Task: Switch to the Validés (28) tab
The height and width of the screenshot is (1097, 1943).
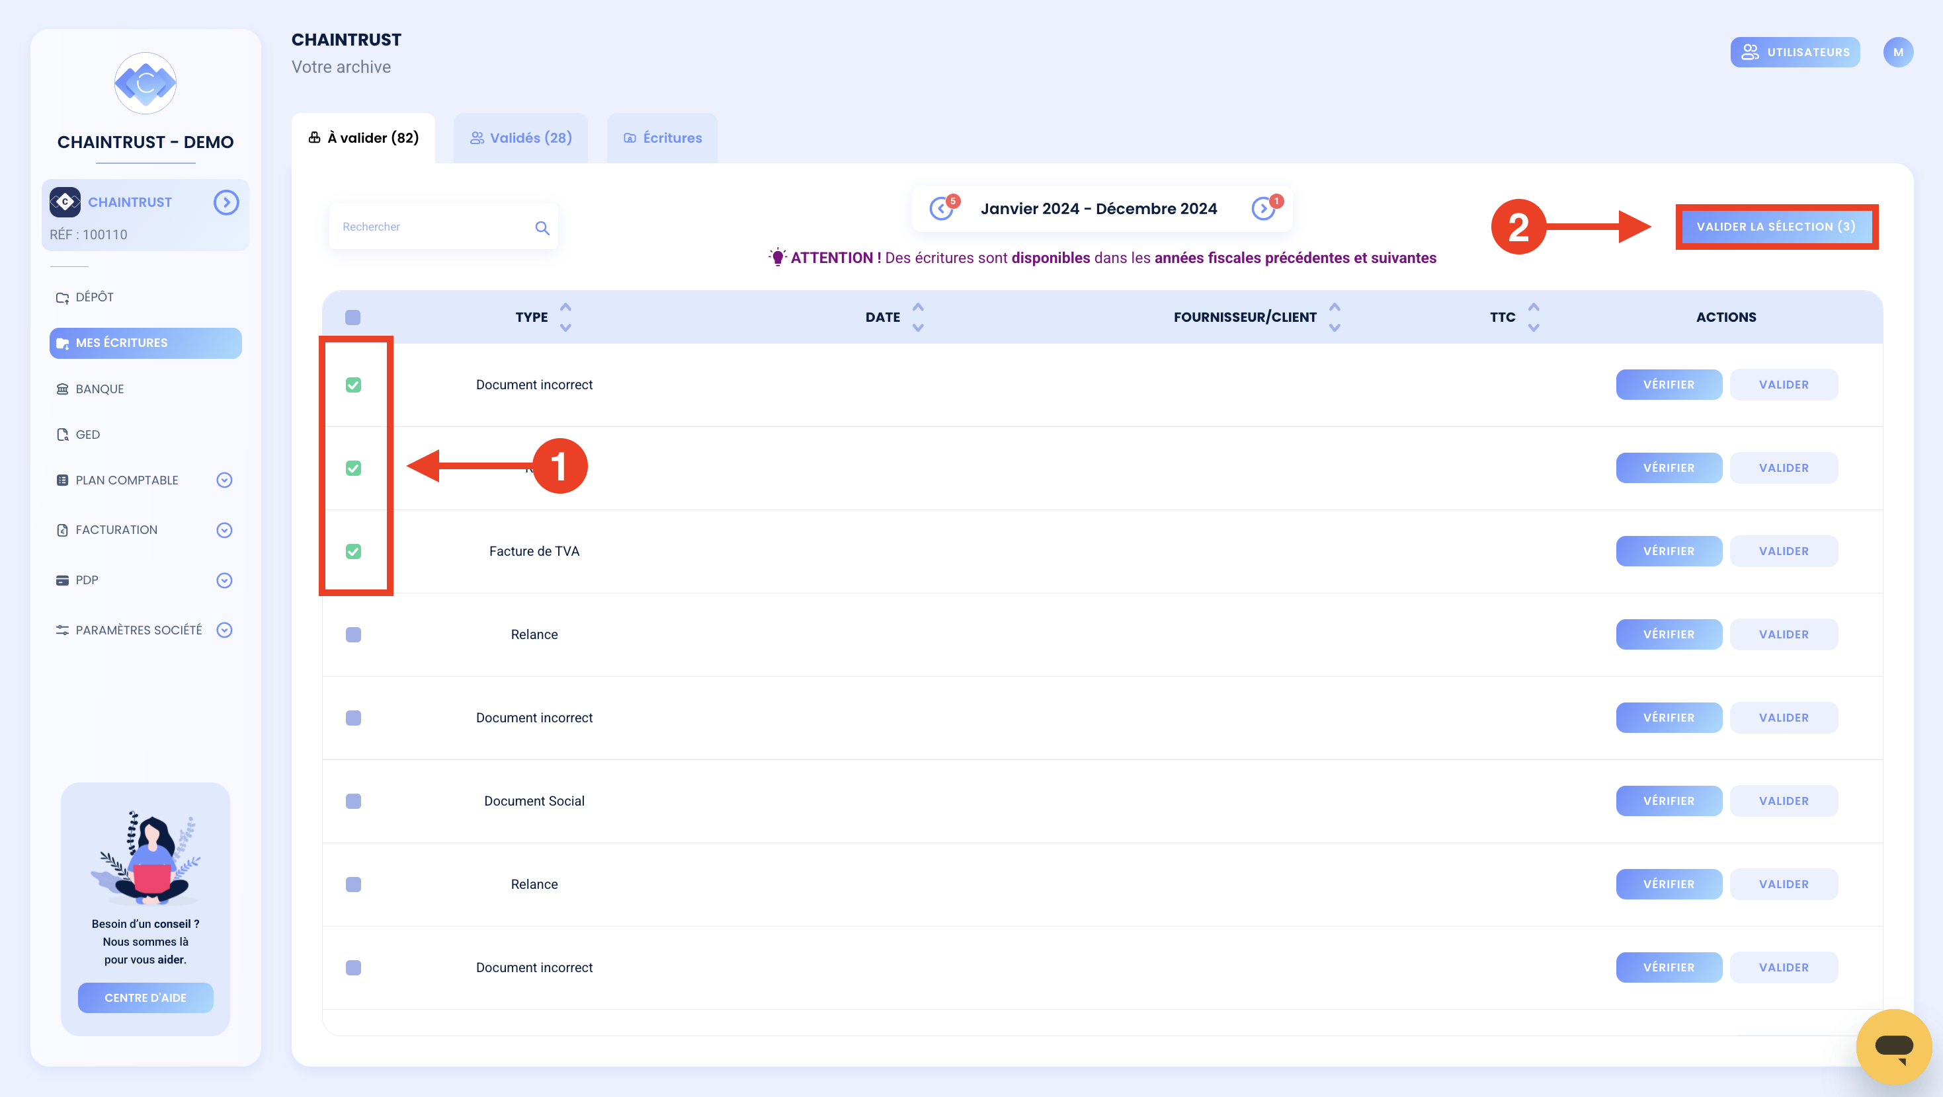Action: click(x=520, y=138)
